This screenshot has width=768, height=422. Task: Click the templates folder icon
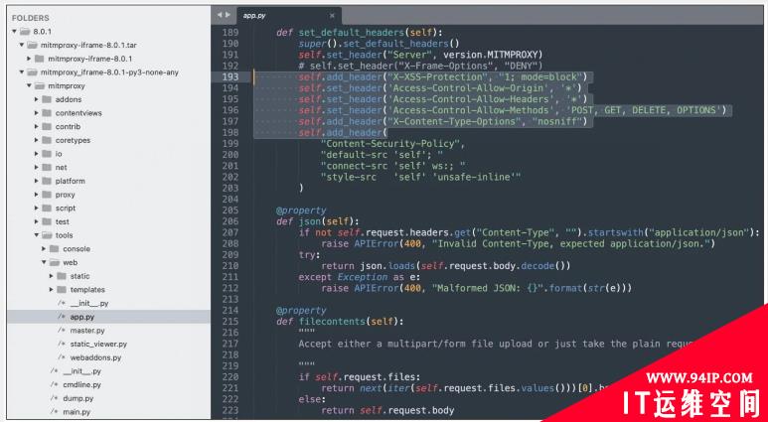(x=62, y=289)
